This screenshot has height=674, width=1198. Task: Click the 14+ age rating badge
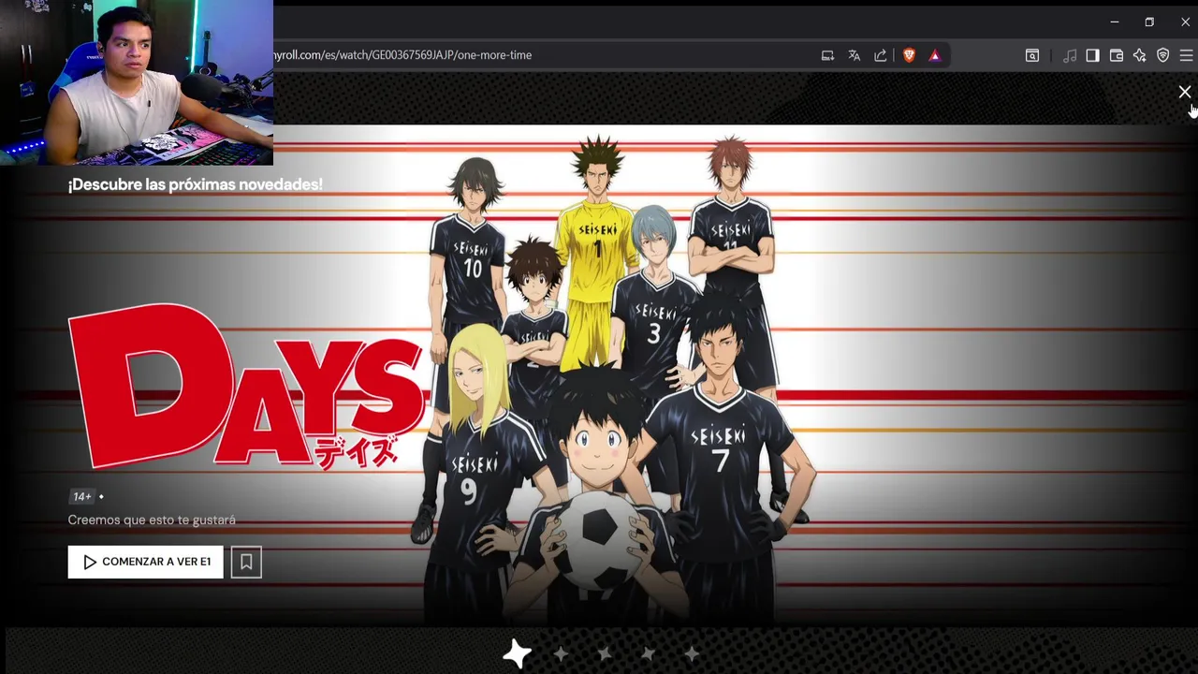click(x=82, y=496)
